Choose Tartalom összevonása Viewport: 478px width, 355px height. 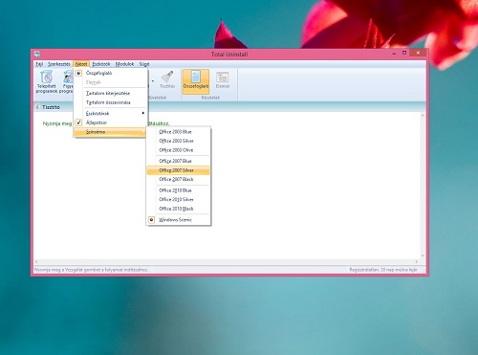pyautogui.click(x=110, y=102)
